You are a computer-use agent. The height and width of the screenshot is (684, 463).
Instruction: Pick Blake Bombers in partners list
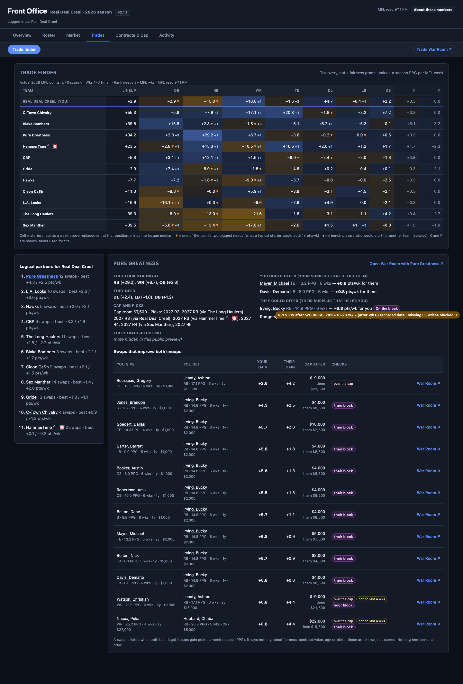coord(41,352)
